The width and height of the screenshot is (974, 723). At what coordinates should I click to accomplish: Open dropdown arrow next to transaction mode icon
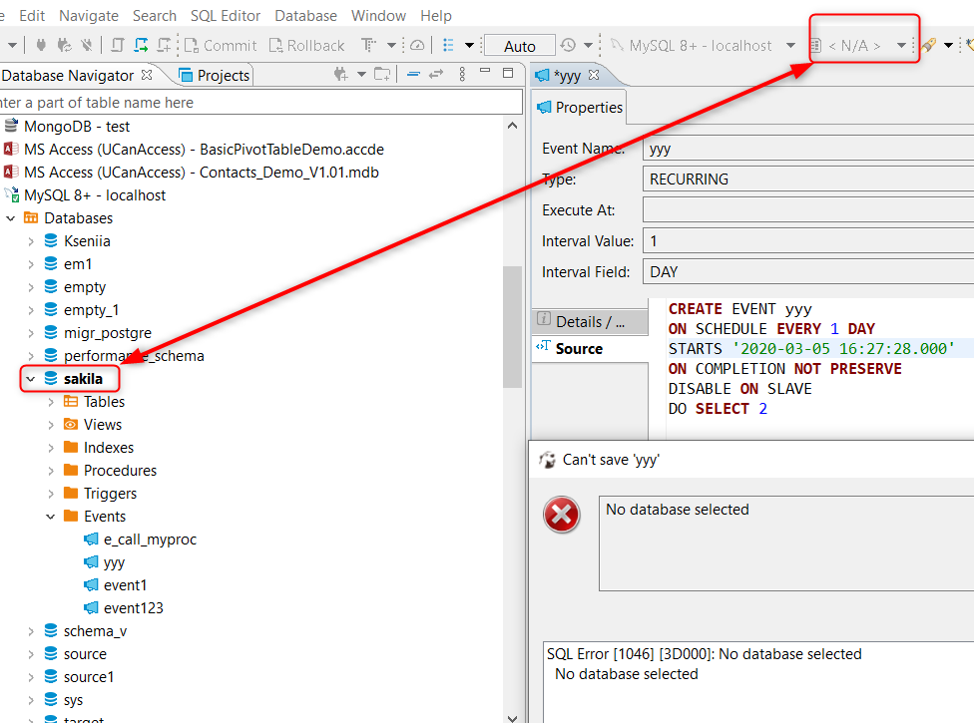pyautogui.click(x=391, y=45)
